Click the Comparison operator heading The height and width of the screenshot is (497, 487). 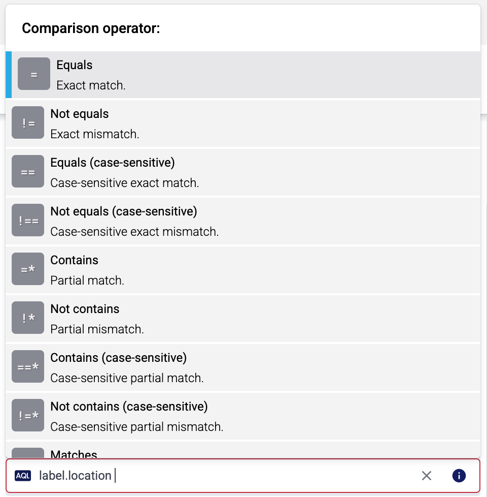tap(91, 28)
